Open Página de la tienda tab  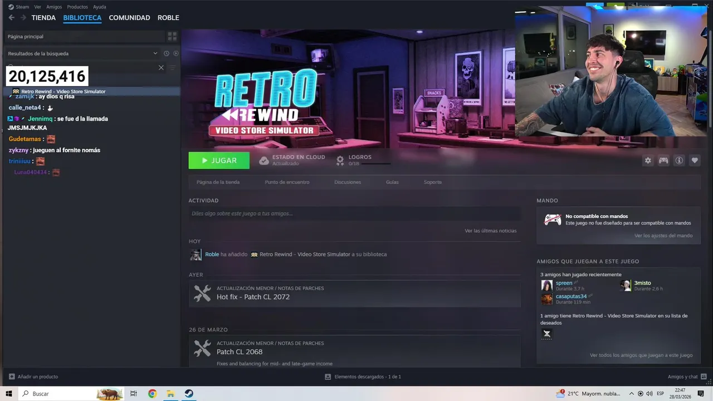(x=218, y=182)
